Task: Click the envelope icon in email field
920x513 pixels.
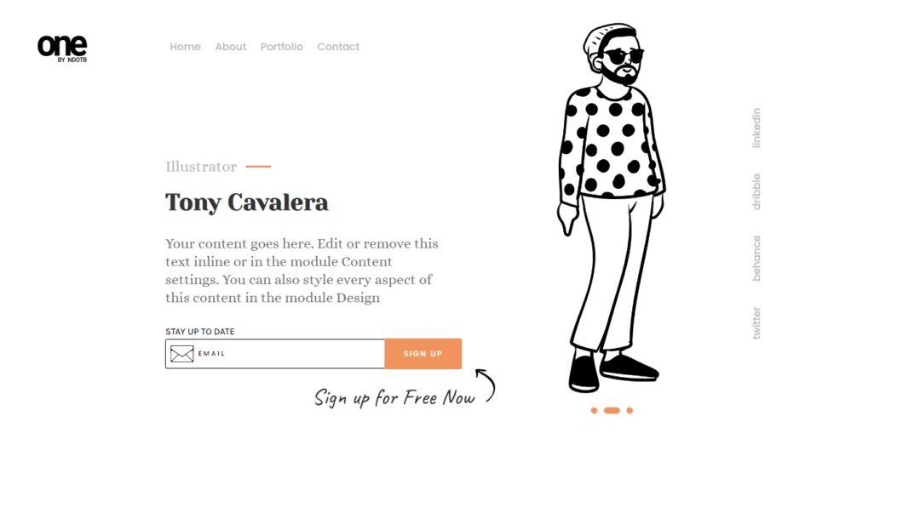Action: click(x=182, y=354)
